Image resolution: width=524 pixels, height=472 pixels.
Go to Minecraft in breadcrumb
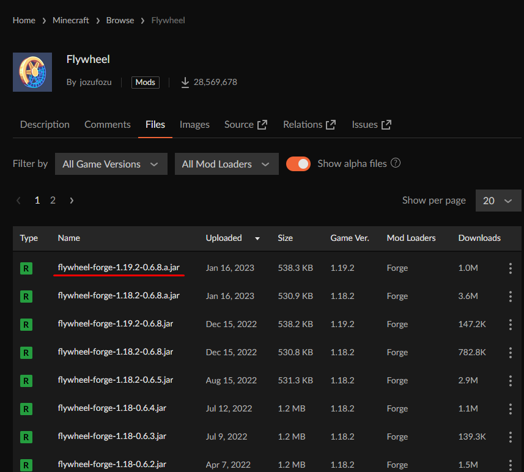70,20
